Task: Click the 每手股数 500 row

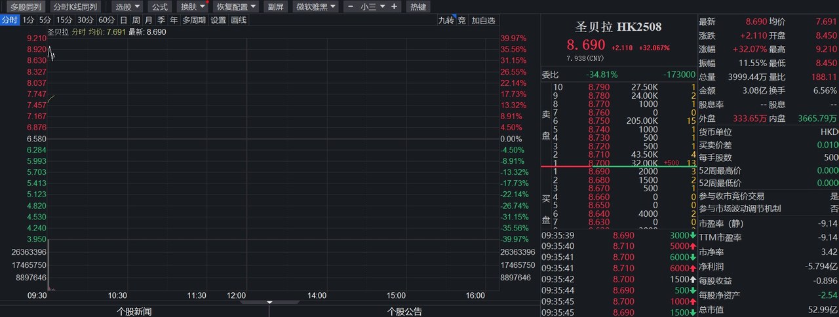Action: (x=768, y=158)
